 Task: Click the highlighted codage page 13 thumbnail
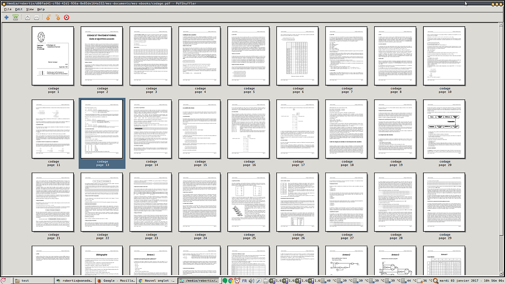(x=102, y=129)
